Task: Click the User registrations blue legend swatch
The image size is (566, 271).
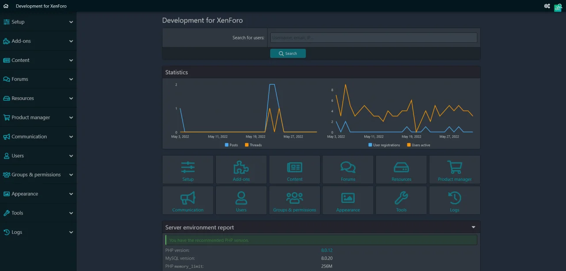Action: pos(370,145)
